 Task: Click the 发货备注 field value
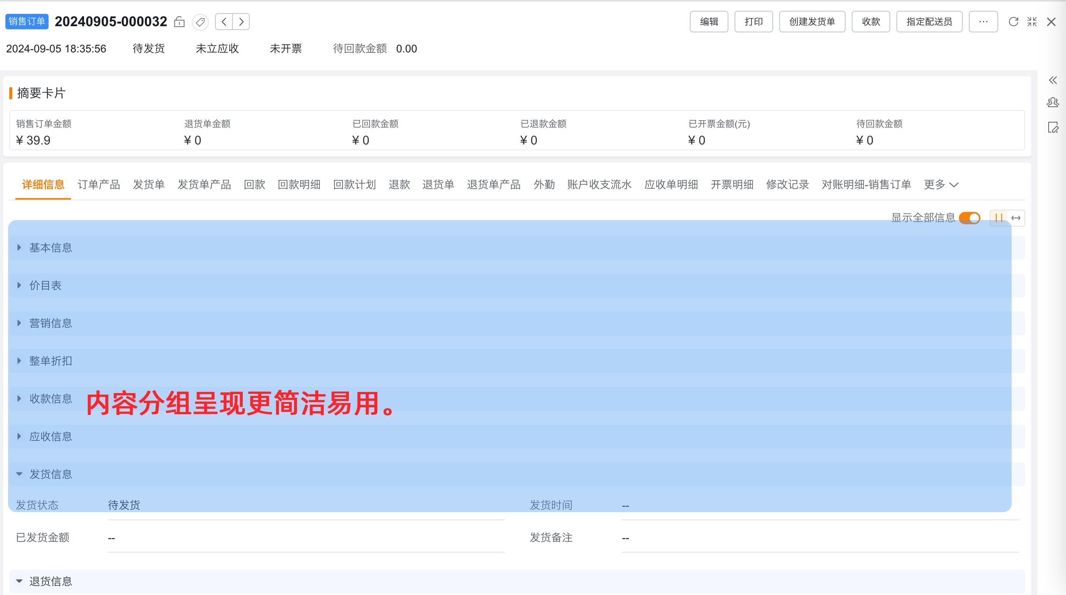coord(820,538)
